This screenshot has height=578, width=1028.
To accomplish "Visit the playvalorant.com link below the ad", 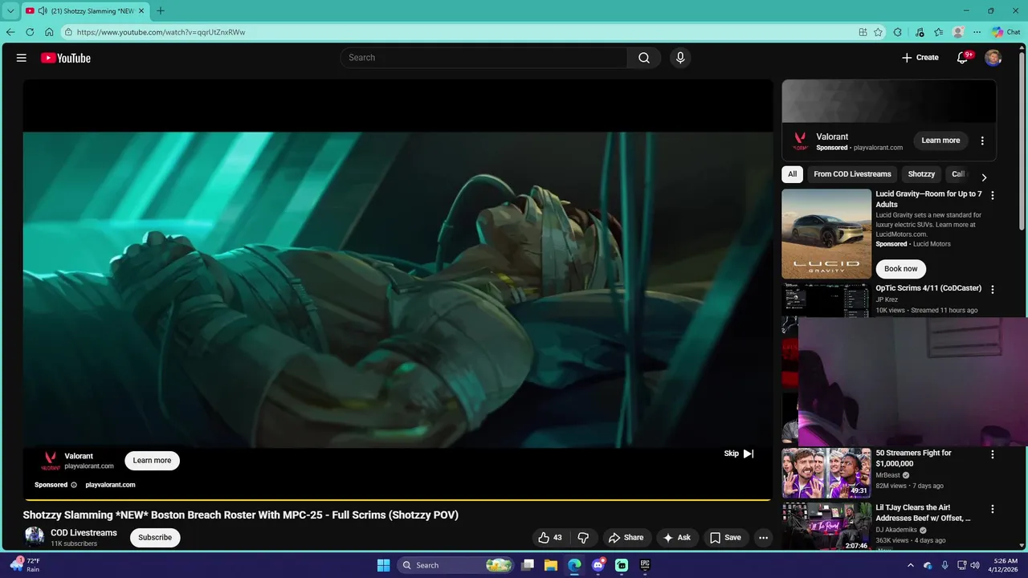I will (110, 485).
